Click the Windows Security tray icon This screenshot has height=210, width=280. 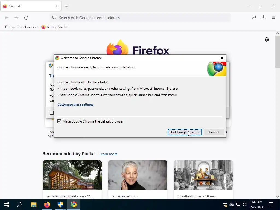point(225,205)
